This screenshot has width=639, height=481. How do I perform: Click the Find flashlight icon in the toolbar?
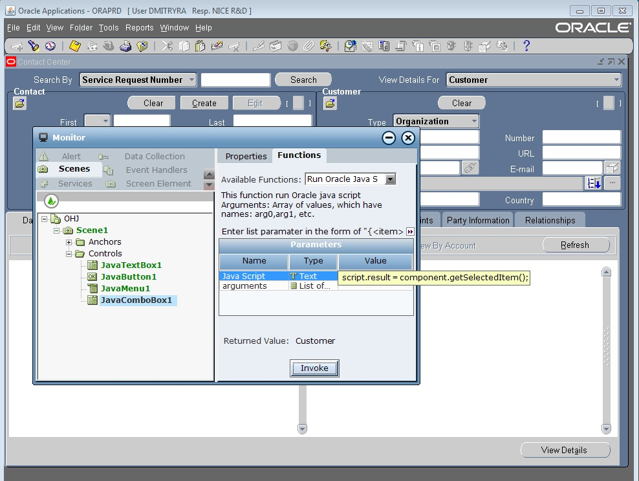(x=34, y=46)
